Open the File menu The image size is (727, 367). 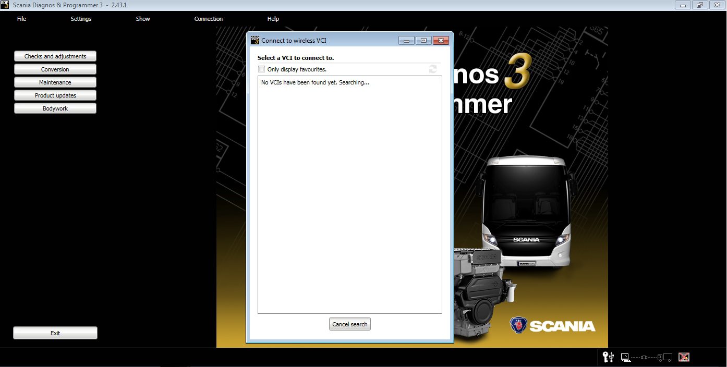pos(21,19)
